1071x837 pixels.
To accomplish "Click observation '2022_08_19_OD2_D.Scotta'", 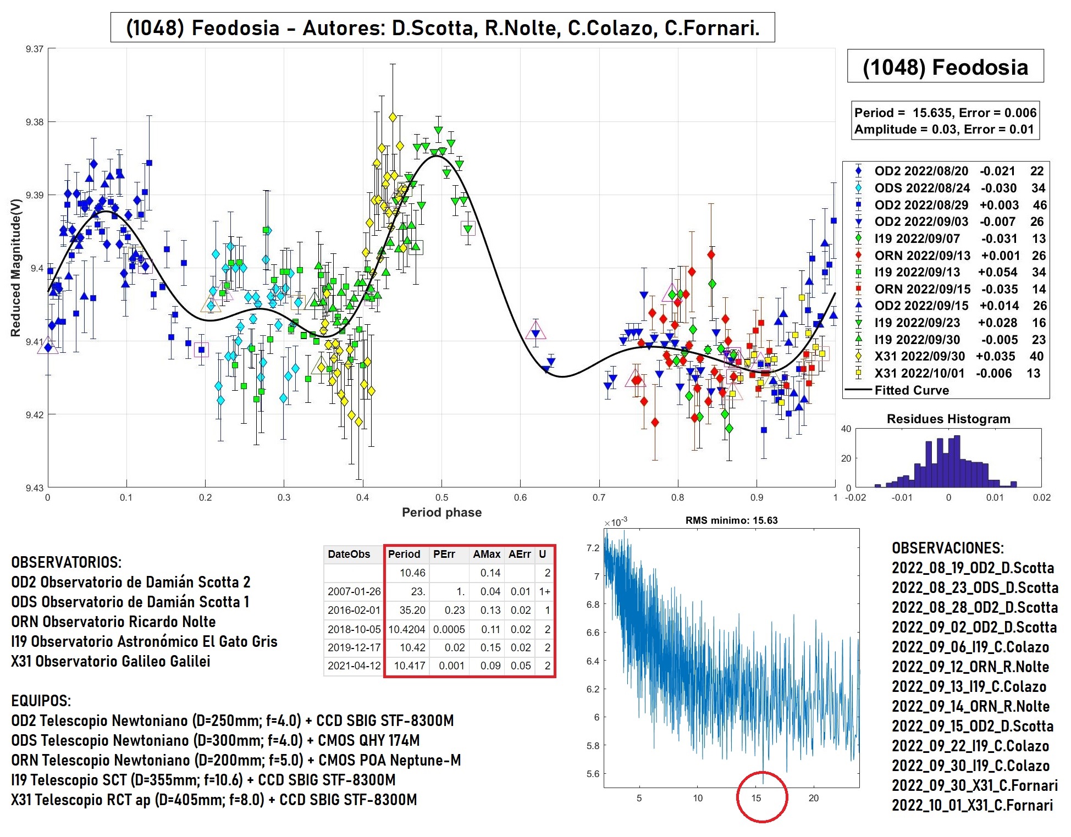I will click(973, 568).
